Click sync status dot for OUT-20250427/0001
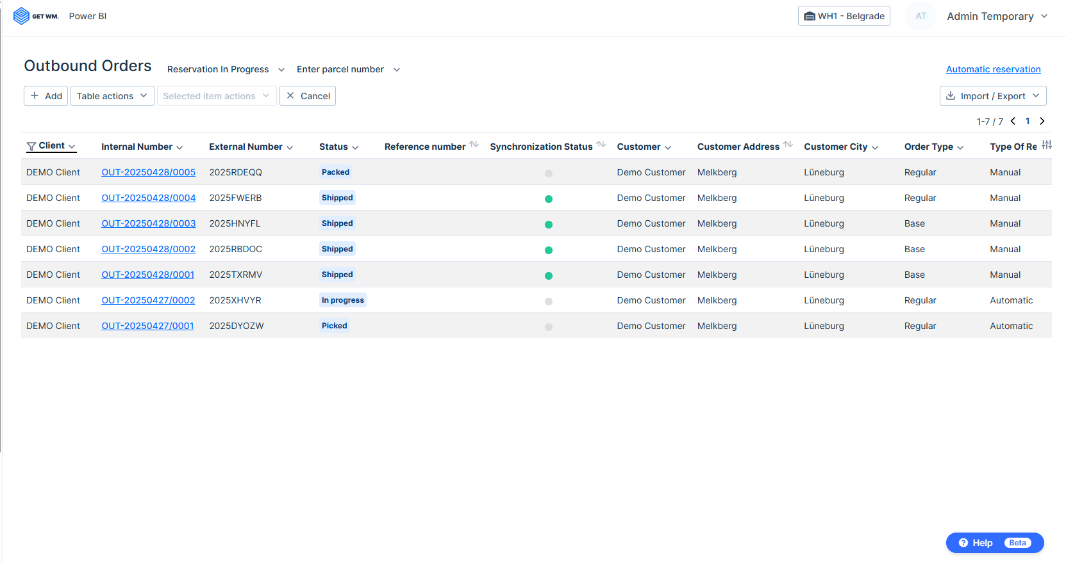 coord(549,327)
